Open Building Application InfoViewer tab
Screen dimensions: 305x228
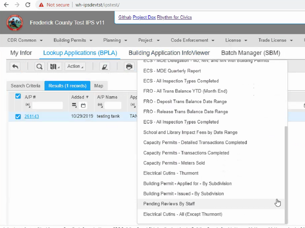coord(169,53)
